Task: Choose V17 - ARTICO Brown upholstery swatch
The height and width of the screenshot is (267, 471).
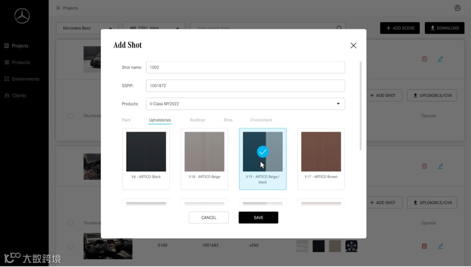Action: pos(321,159)
